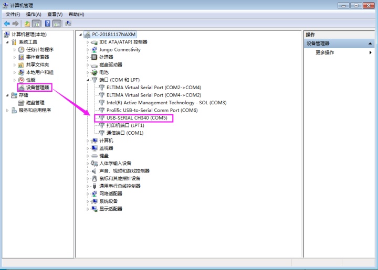Close the 计算机管理 window
378x270 pixels.
click(x=369, y=5)
